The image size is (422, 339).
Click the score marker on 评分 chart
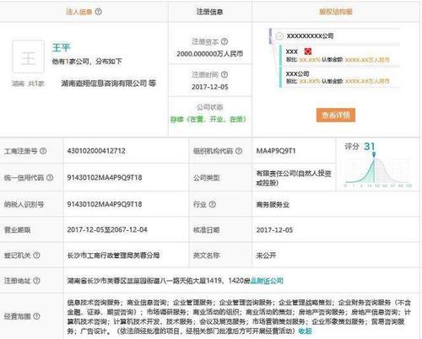coord(374,154)
